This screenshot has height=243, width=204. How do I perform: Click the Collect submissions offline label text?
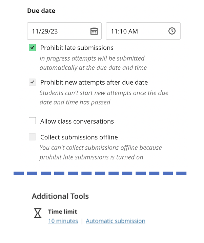[79, 137]
